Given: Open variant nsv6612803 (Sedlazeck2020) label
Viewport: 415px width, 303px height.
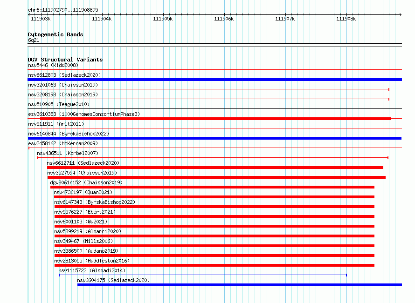Looking at the screenshot, I should point(64,75).
